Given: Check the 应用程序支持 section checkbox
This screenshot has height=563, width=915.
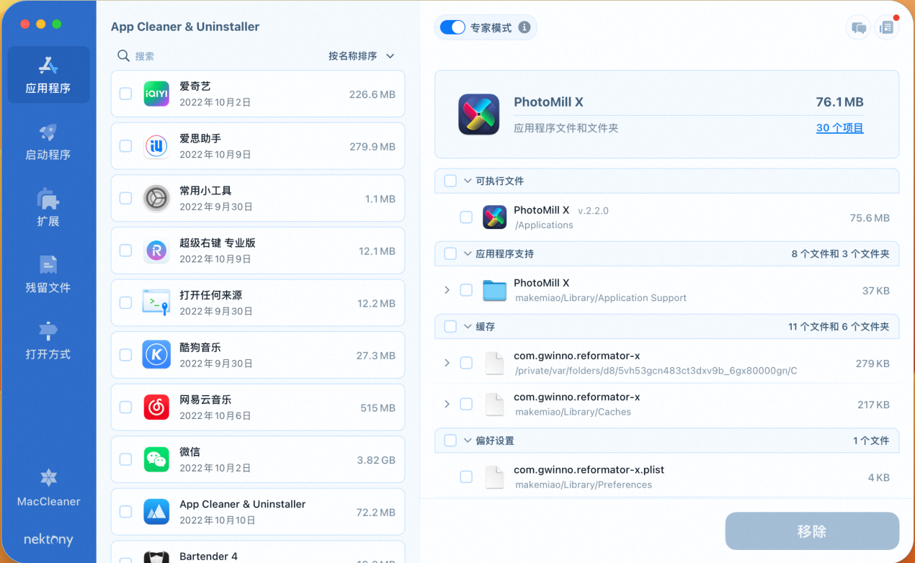Looking at the screenshot, I should click(x=450, y=253).
